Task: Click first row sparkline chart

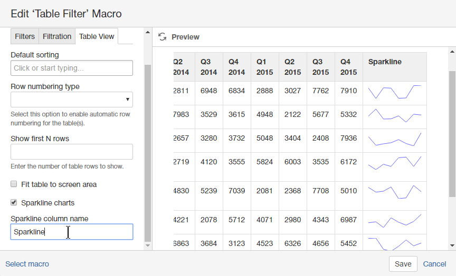Action: tap(394, 92)
